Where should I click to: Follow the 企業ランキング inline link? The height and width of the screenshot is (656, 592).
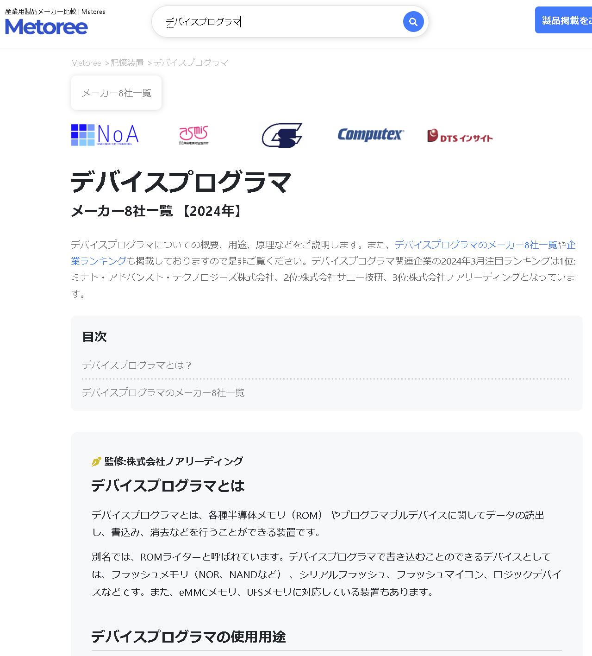point(99,261)
